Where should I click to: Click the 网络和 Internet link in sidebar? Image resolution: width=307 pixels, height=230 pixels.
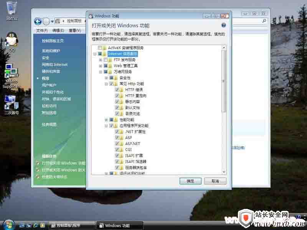[x=55, y=64]
